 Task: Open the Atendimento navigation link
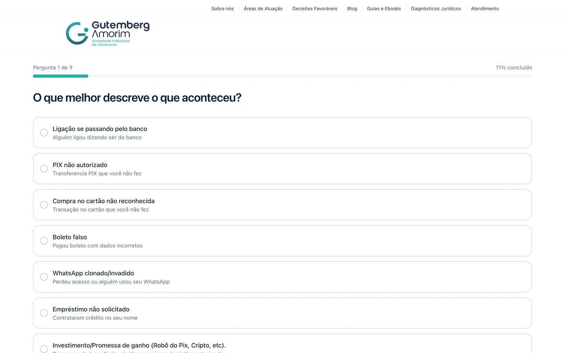click(485, 8)
